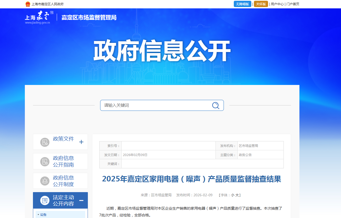Click the magnifier search icon
The image size is (341, 218).
[x=215, y=105]
